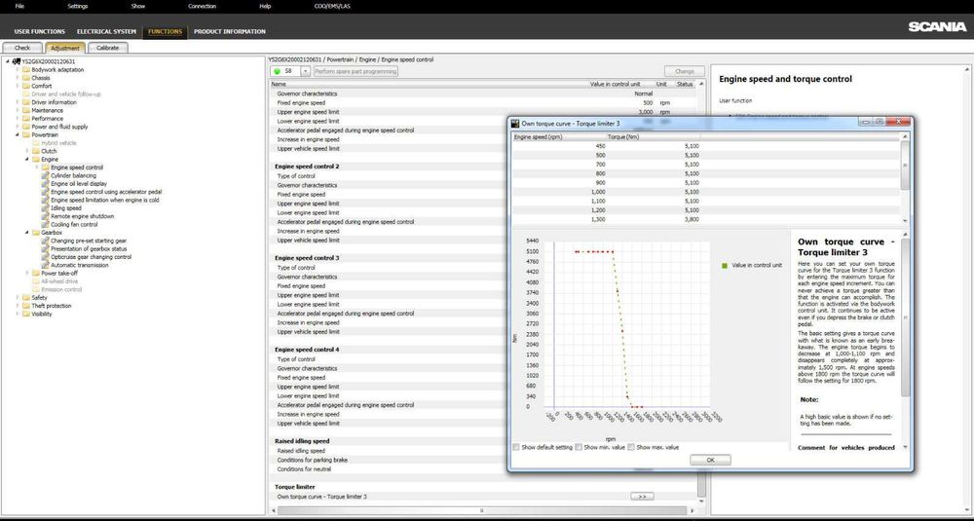Open the Connection menu
Screen dimensions: 974x521
202,6
